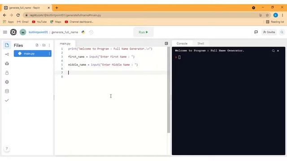This screenshot has height=161, width=287.
Task: Open the YouTube bookmark
Action: coord(39,22)
